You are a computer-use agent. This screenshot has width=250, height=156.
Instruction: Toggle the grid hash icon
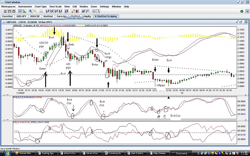(83, 11)
